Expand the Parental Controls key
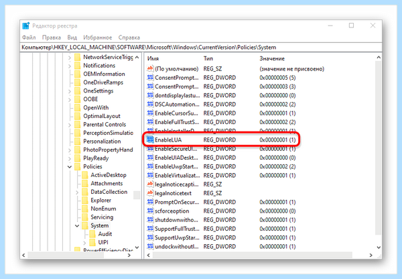This screenshot has height=279, width=402. pos(70,125)
